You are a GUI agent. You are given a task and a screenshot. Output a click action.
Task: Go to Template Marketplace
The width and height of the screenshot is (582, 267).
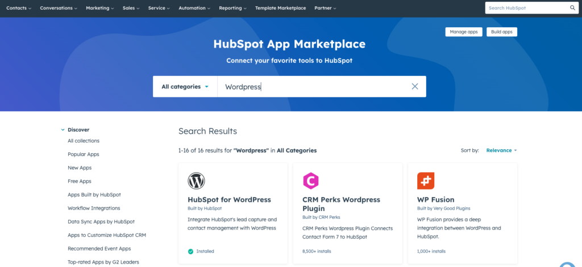(x=281, y=8)
